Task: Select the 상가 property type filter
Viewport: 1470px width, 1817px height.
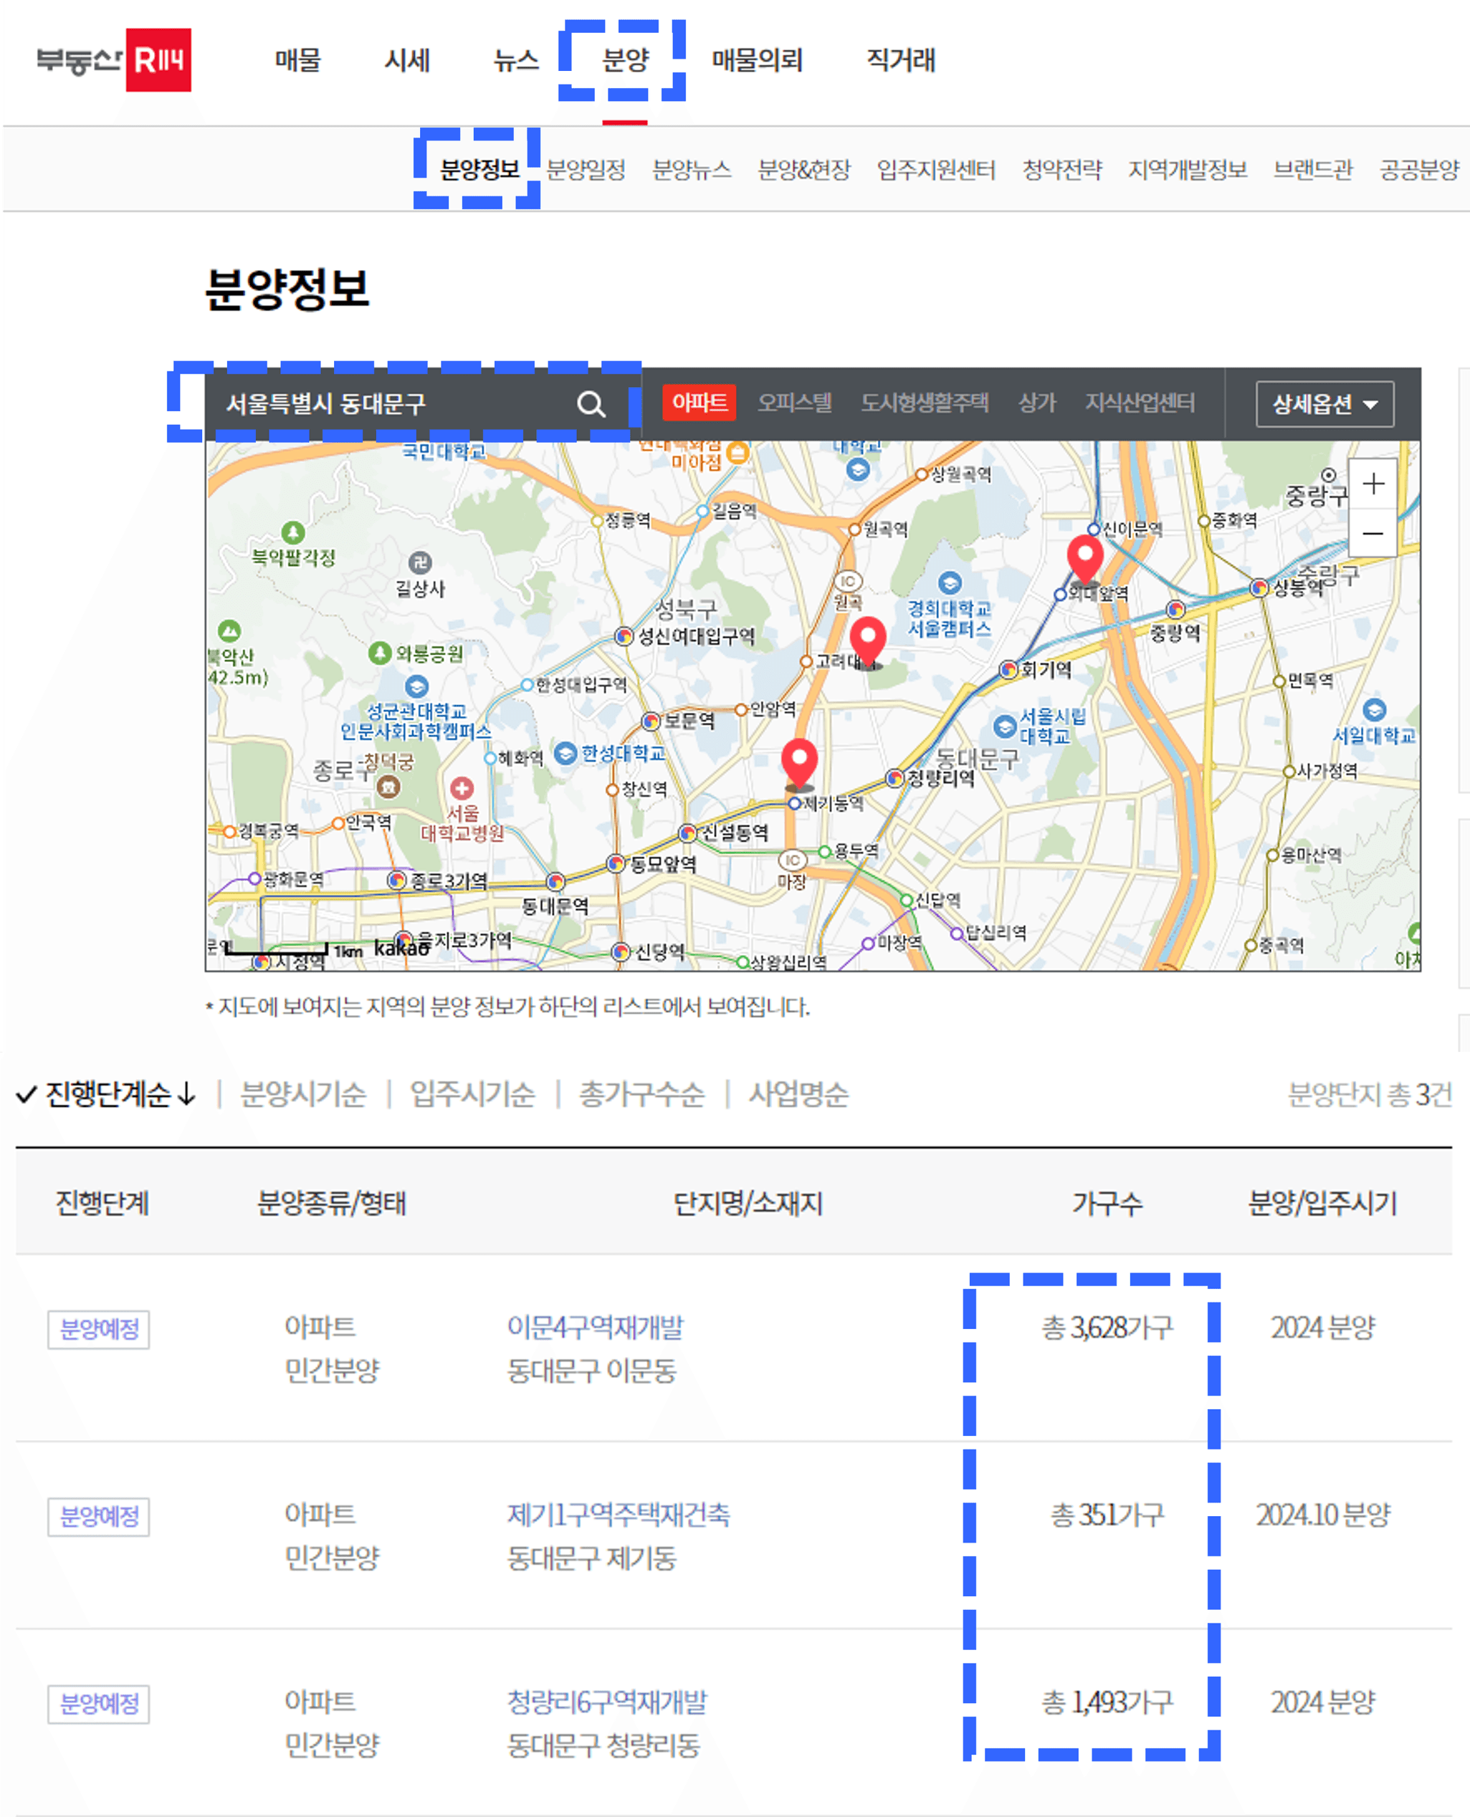Action: pos(1037,403)
